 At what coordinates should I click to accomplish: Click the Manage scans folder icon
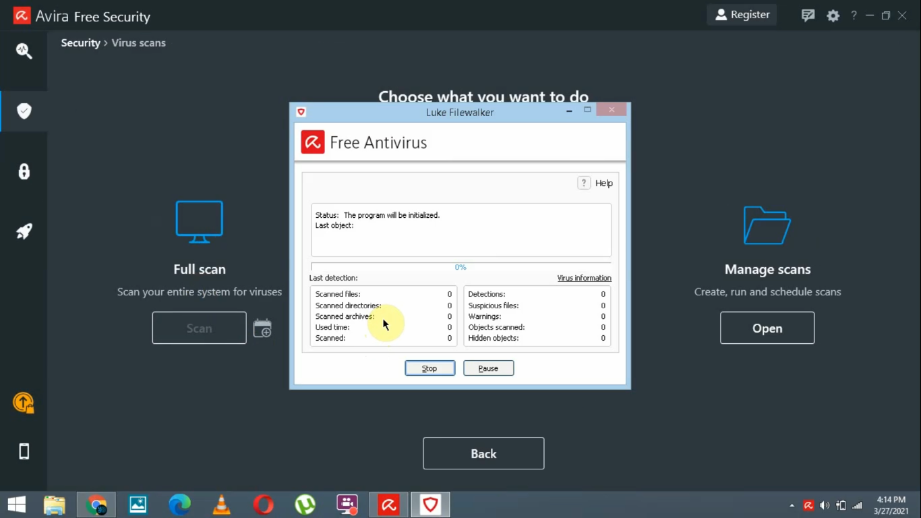click(x=767, y=225)
